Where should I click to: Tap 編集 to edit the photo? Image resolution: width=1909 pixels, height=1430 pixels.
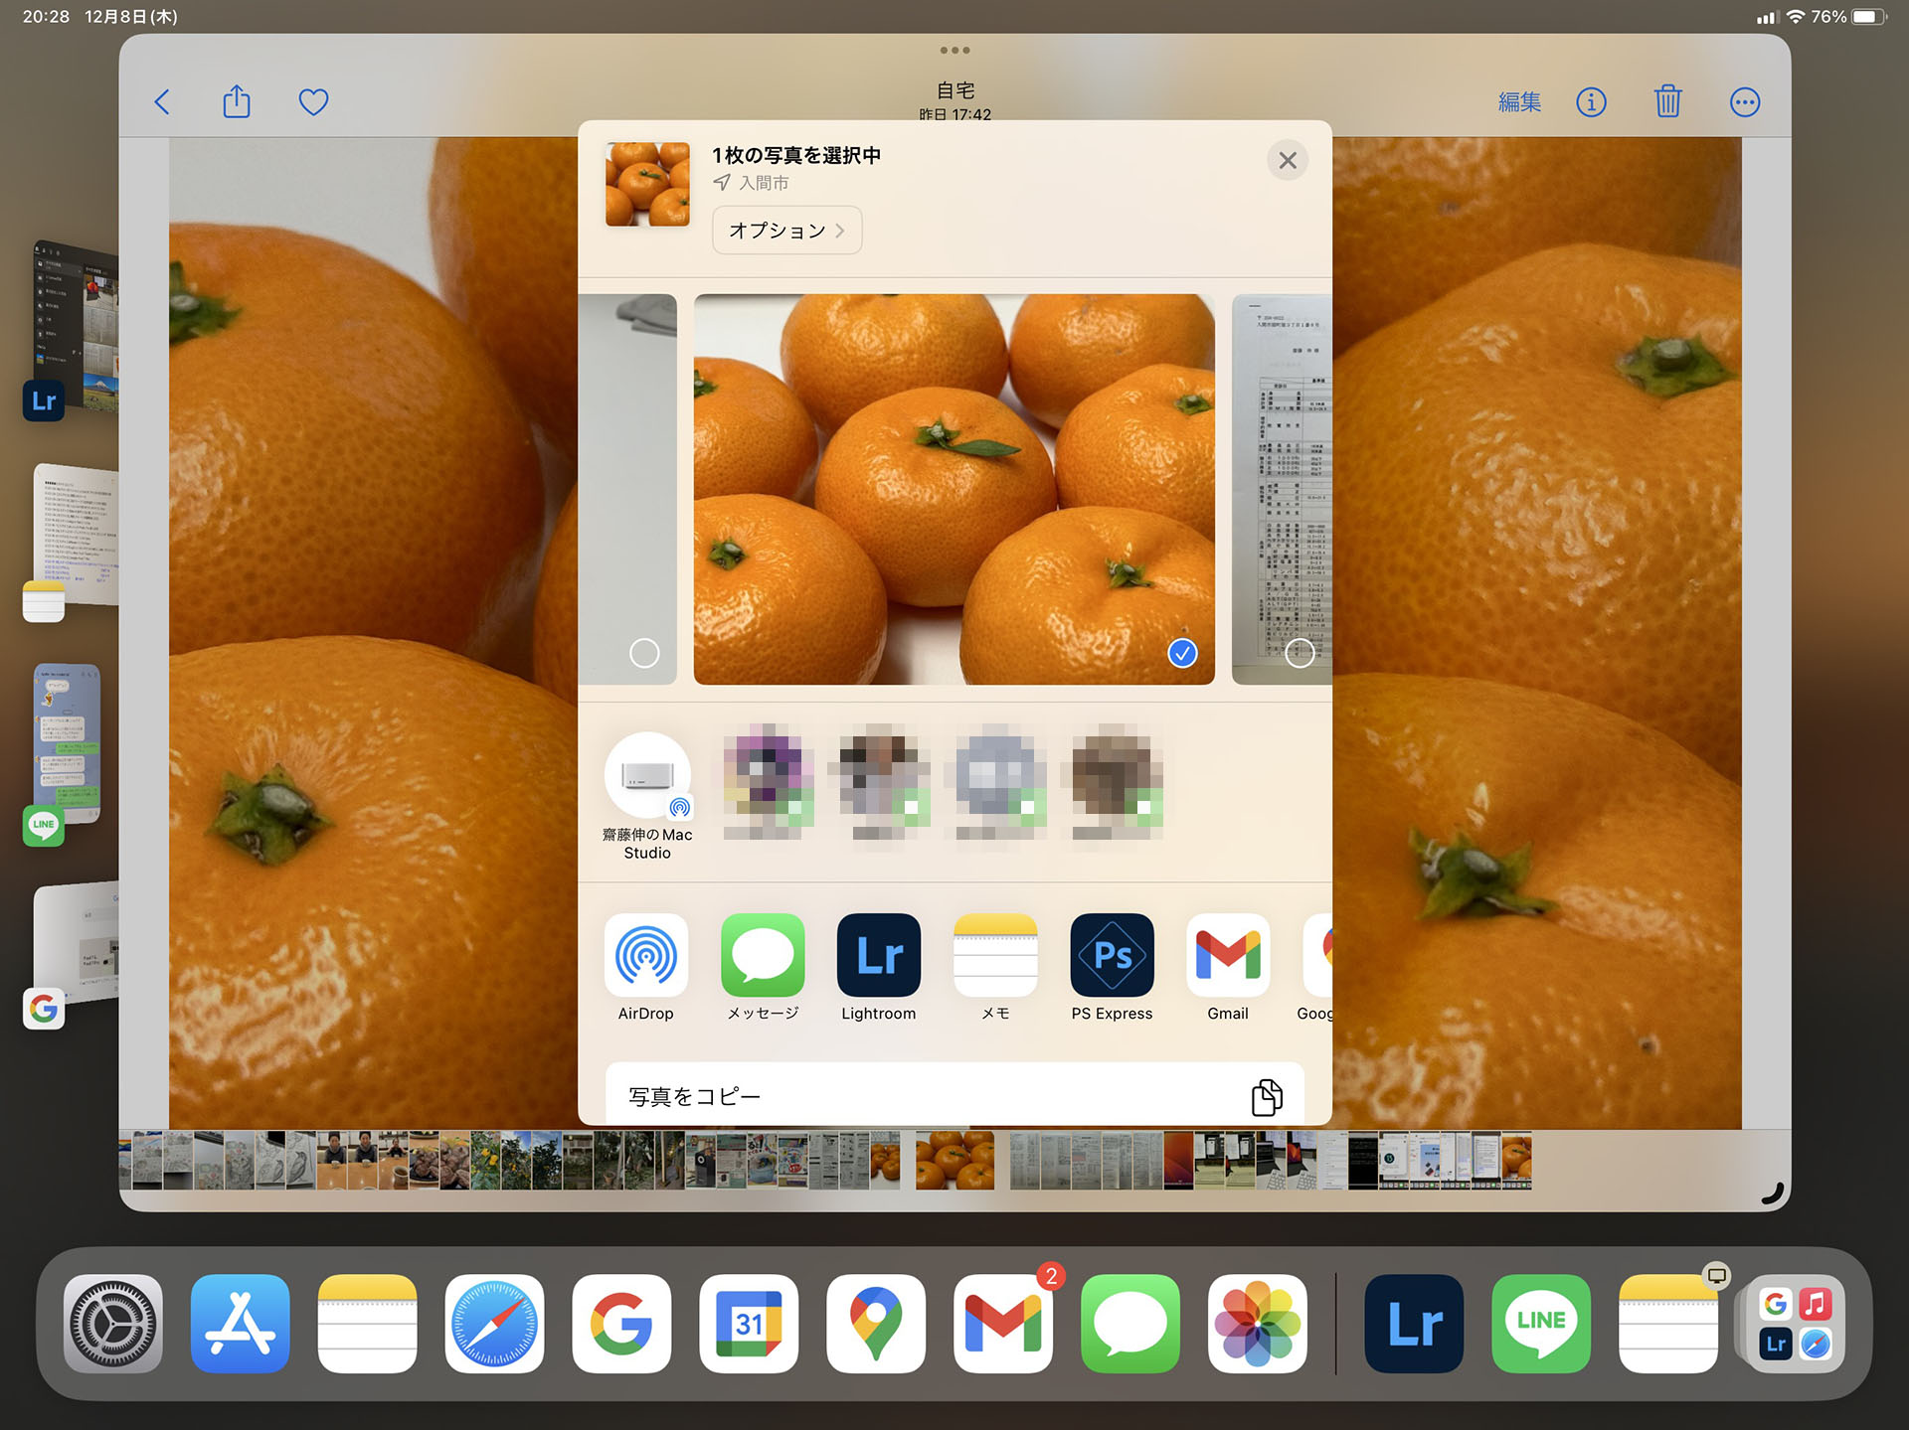1518,101
